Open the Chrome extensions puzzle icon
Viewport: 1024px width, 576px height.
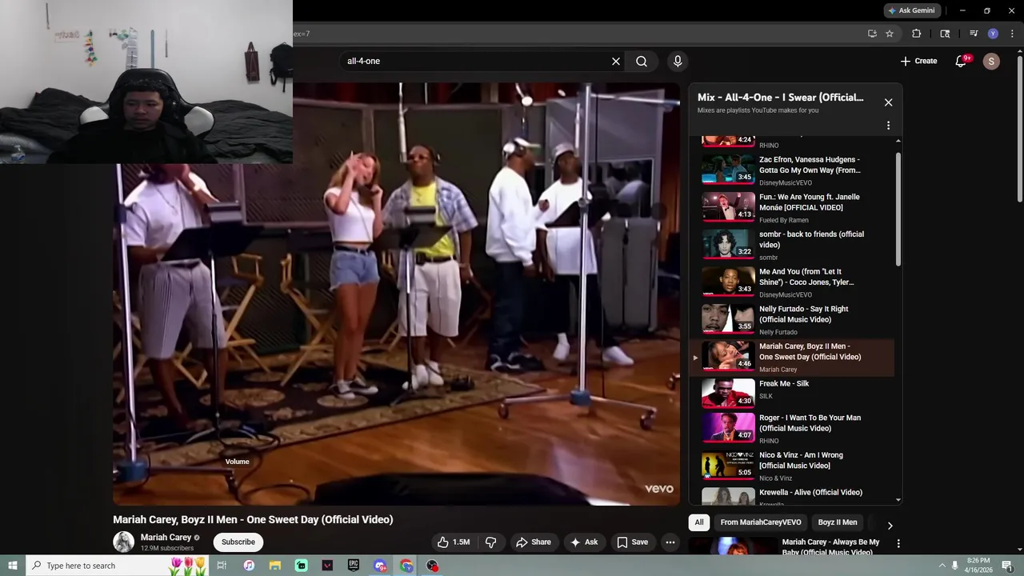917,34
